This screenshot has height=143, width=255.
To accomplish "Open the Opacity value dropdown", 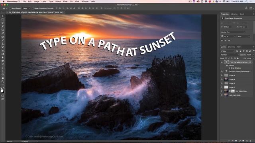I will tap(253, 55).
